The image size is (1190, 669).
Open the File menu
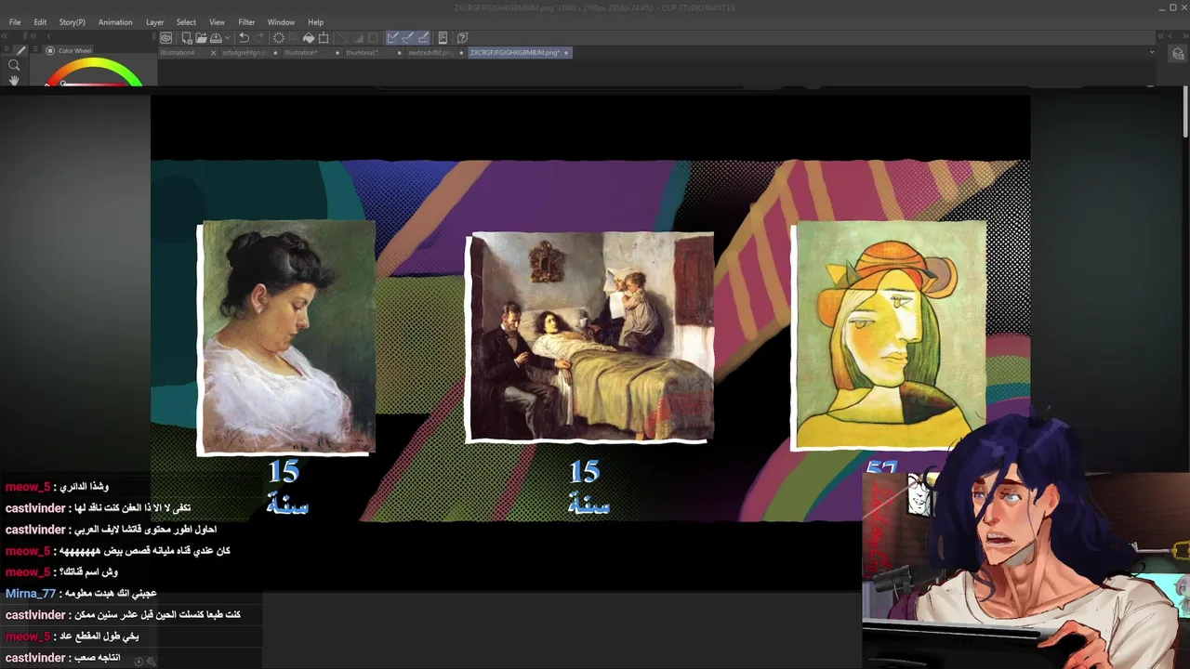point(15,22)
